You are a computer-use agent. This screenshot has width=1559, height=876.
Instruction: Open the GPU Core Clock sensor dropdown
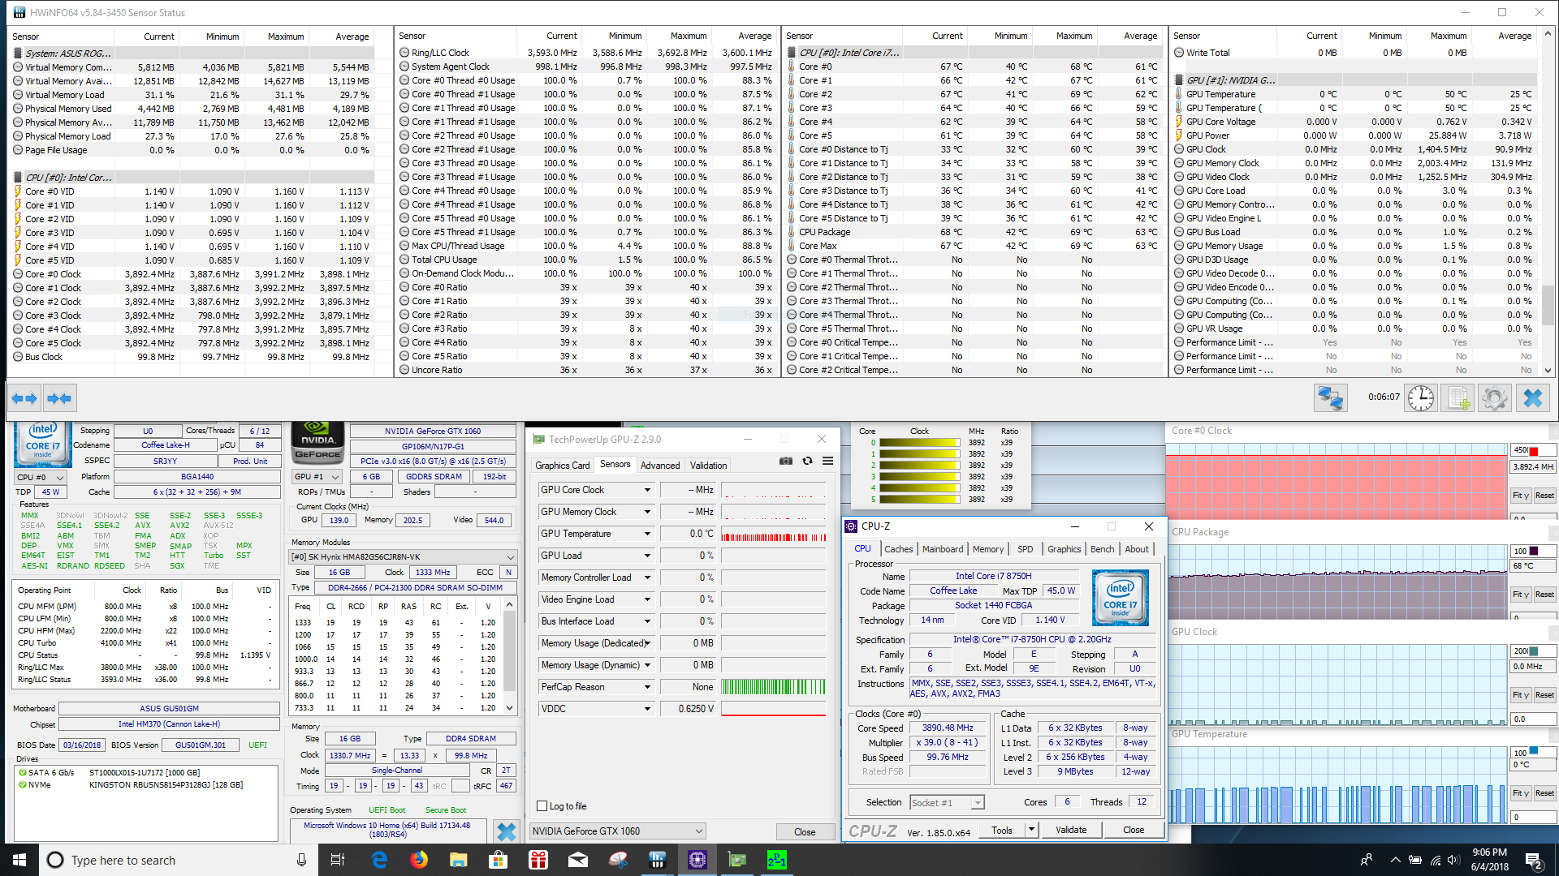pyautogui.click(x=647, y=490)
